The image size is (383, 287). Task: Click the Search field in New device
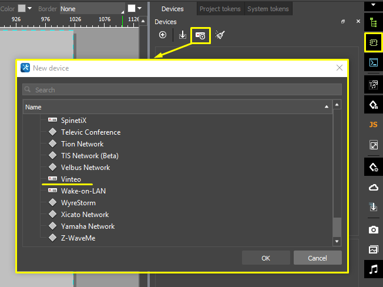(182, 90)
